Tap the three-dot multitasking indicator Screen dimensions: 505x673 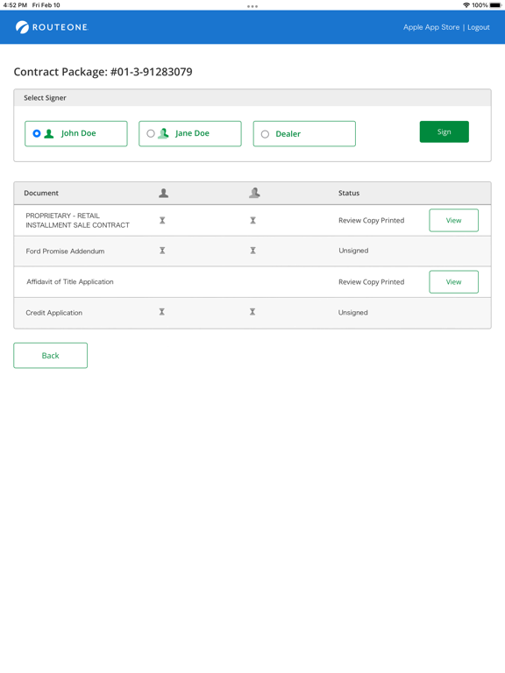(252, 6)
